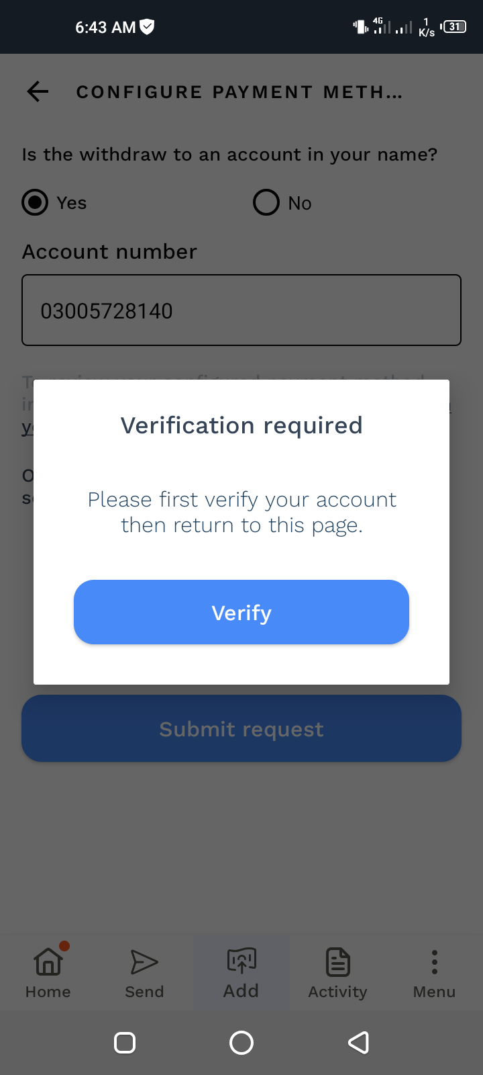483x1075 pixels.
Task: Click the Verify button
Action: (241, 612)
